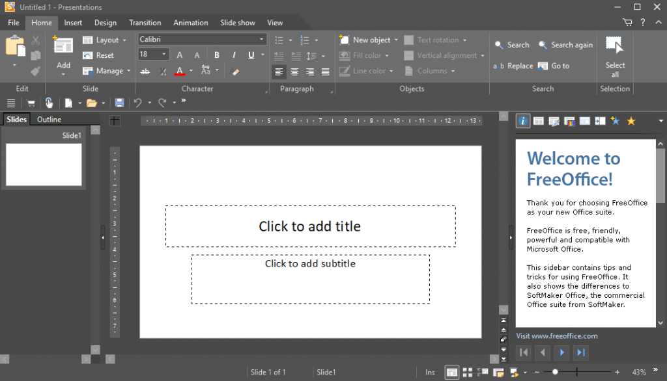Toggle strikethrough formatting
This screenshot has width=667, height=381.
coord(145,72)
